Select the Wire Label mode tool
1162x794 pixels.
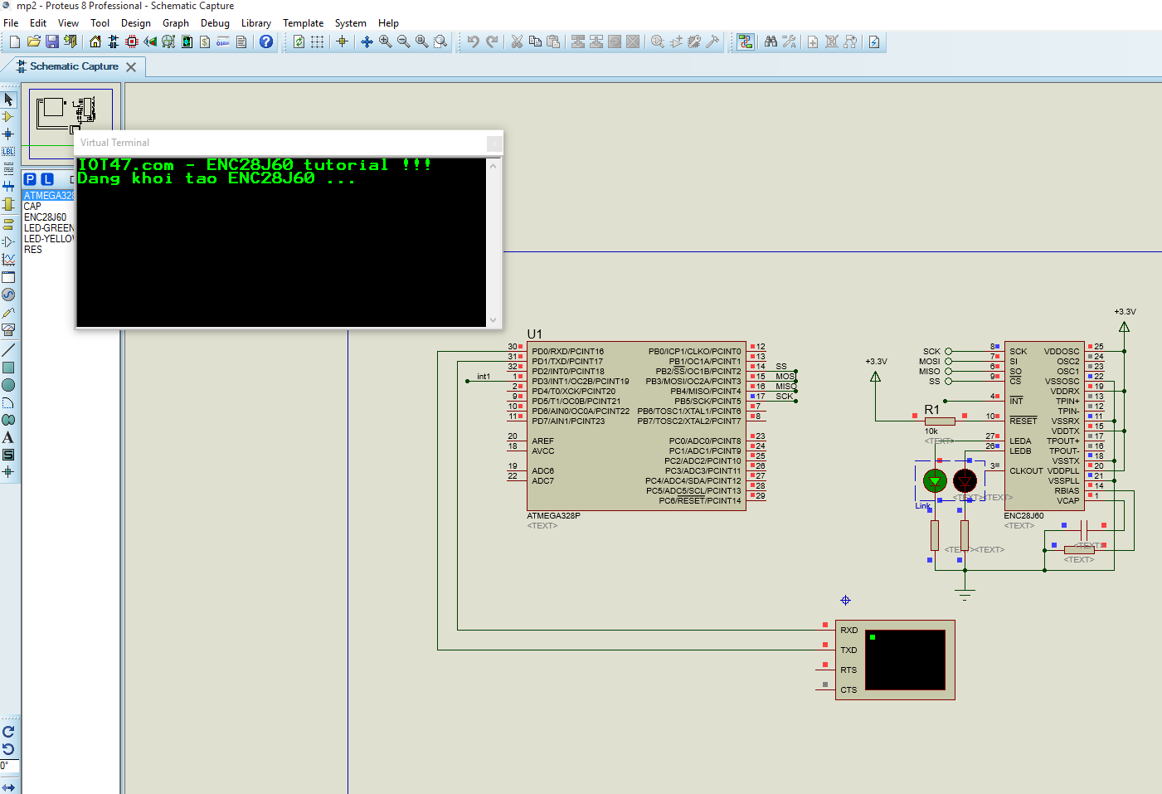[8, 151]
